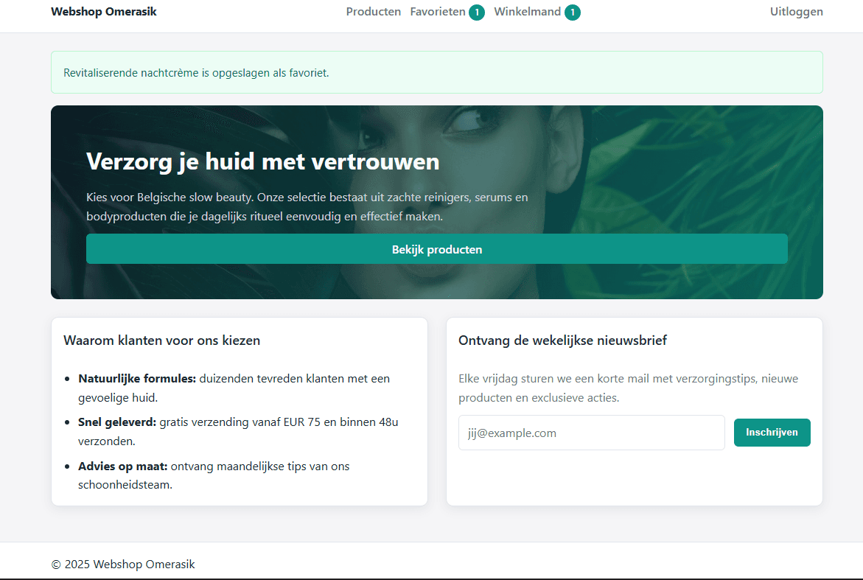Open the Favorieten count badge
This screenshot has height=580, width=863.
(476, 12)
